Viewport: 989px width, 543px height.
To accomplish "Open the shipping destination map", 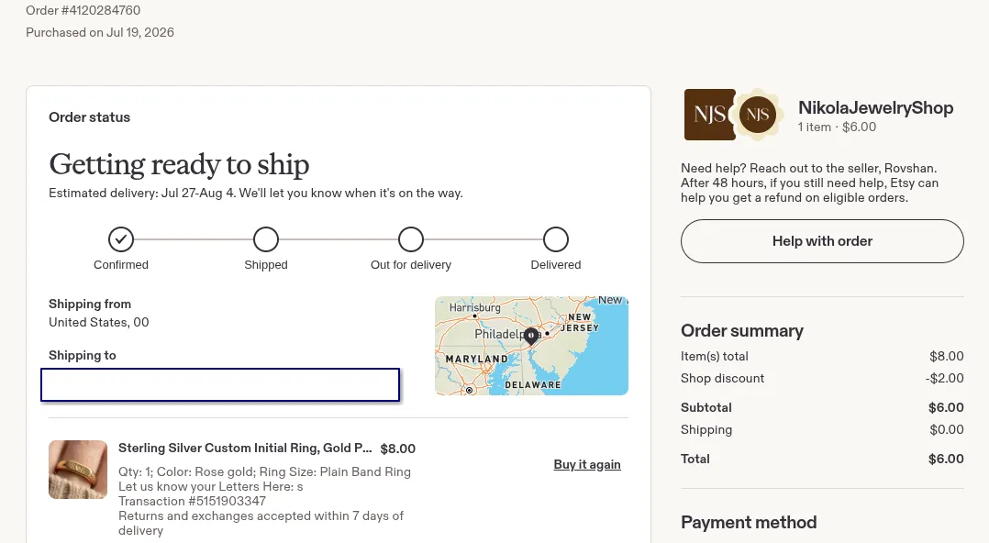I will click(x=532, y=346).
